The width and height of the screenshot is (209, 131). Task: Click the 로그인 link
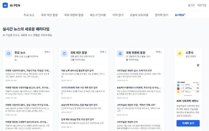point(191,5)
